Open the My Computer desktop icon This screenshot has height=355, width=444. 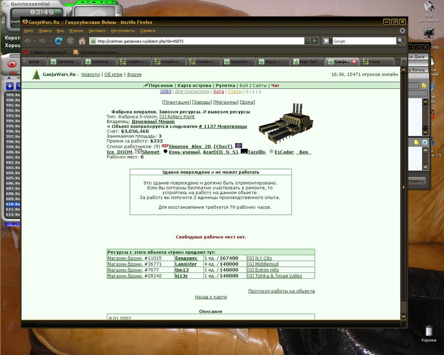[429, 33]
